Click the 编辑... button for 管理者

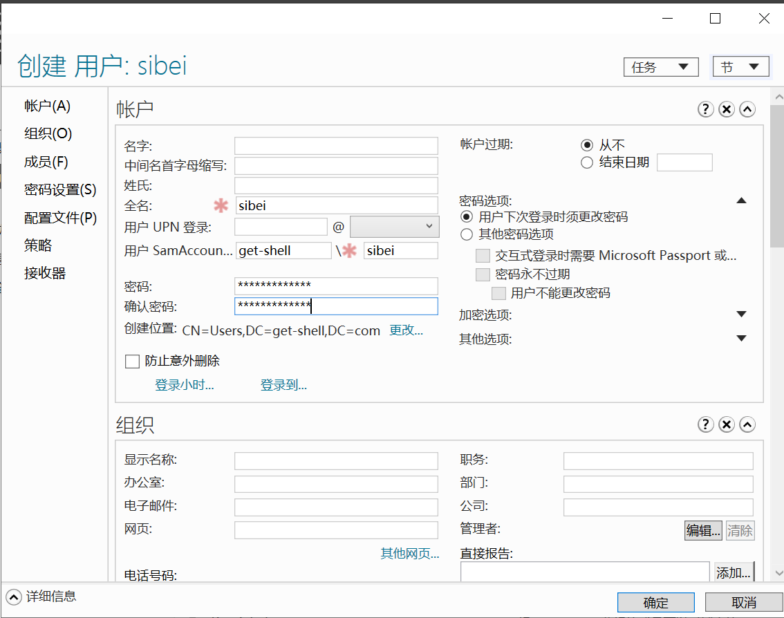click(702, 530)
